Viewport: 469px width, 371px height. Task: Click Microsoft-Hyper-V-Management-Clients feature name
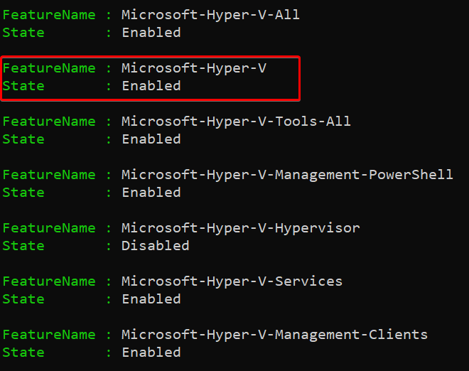[274, 335]
